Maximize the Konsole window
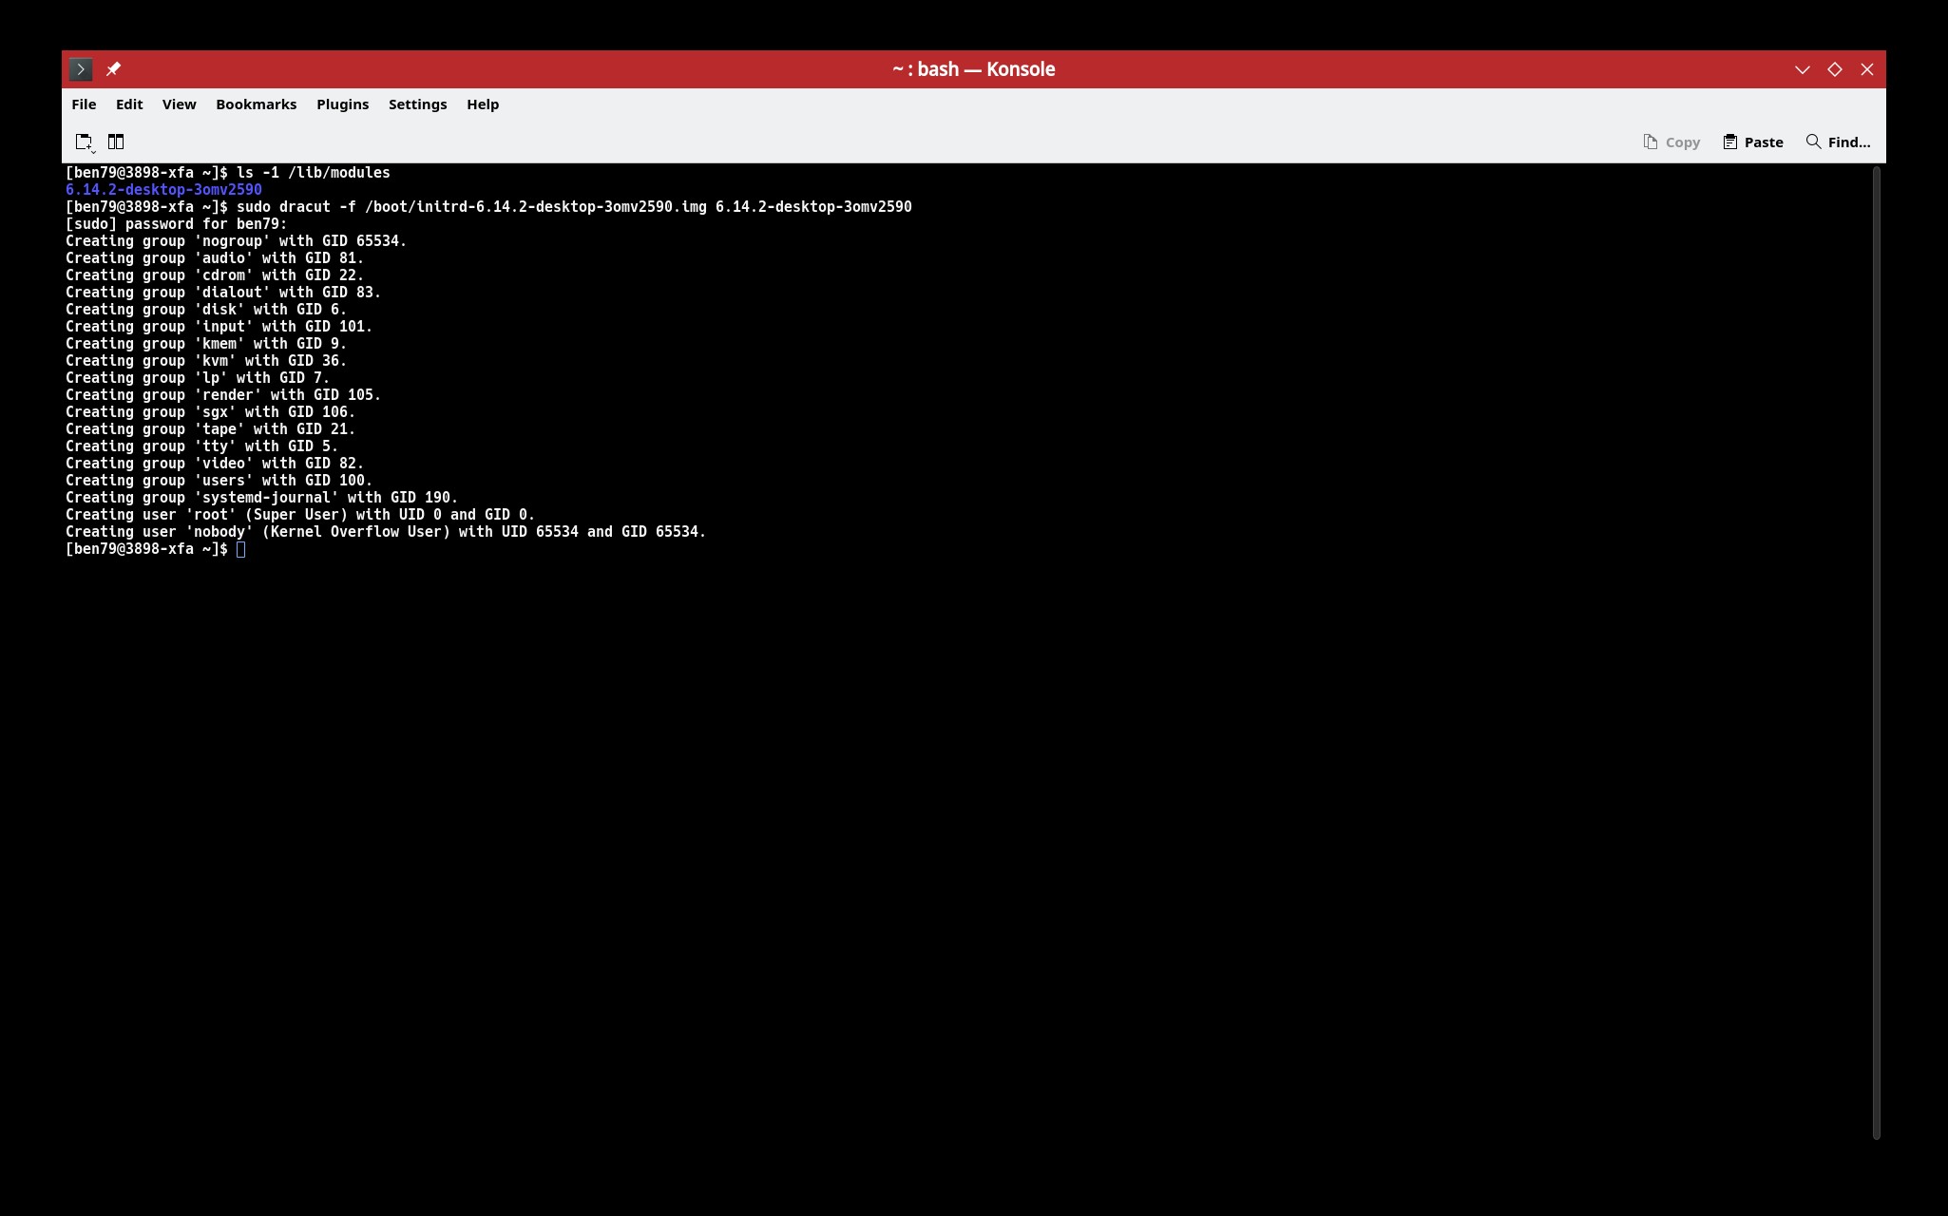Viewport: 1948px width, 1216px height. coord(1834,69)
